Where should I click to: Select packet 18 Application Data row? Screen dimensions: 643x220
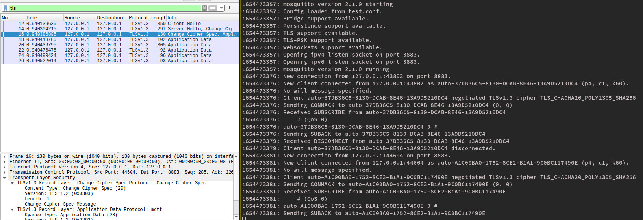pos(120,39)
